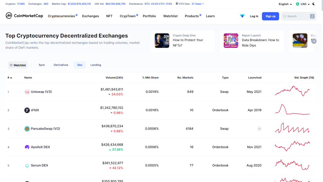Toggle dark mode moon icon
This screenshot has height=182, width=323.
(x=314, y=4)
